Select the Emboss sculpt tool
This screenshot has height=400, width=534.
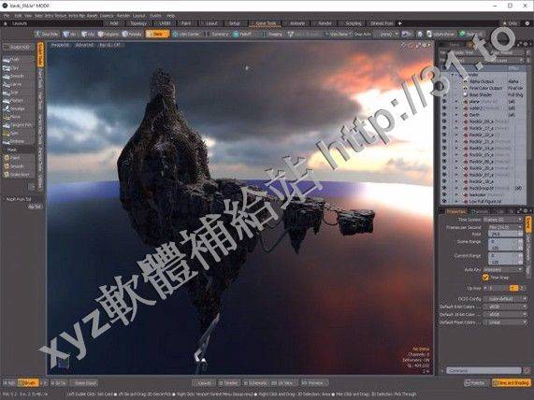pos(18,141)
